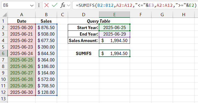Click the End Year: label cell
This screenshot has width=198, height=103.
click(x=83, y=34)
